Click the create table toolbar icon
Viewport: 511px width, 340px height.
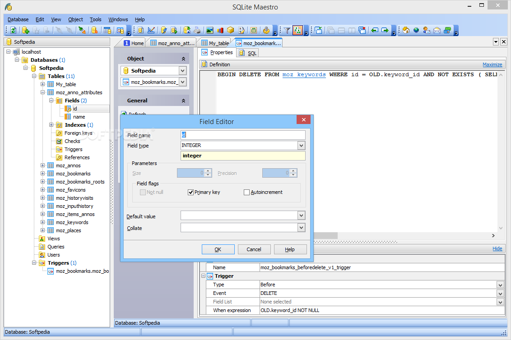(107, 30)
